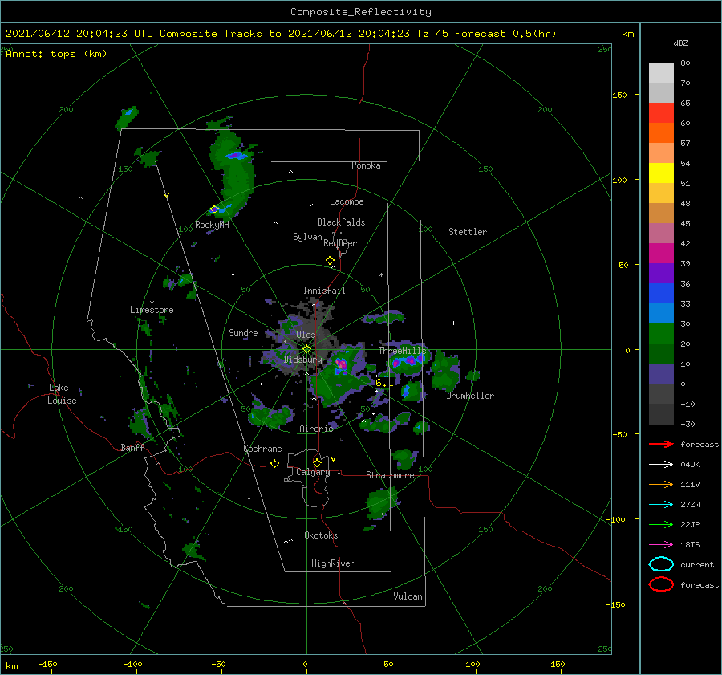
Task: Click the legend label '27ZW'
Action: (690, 505)
